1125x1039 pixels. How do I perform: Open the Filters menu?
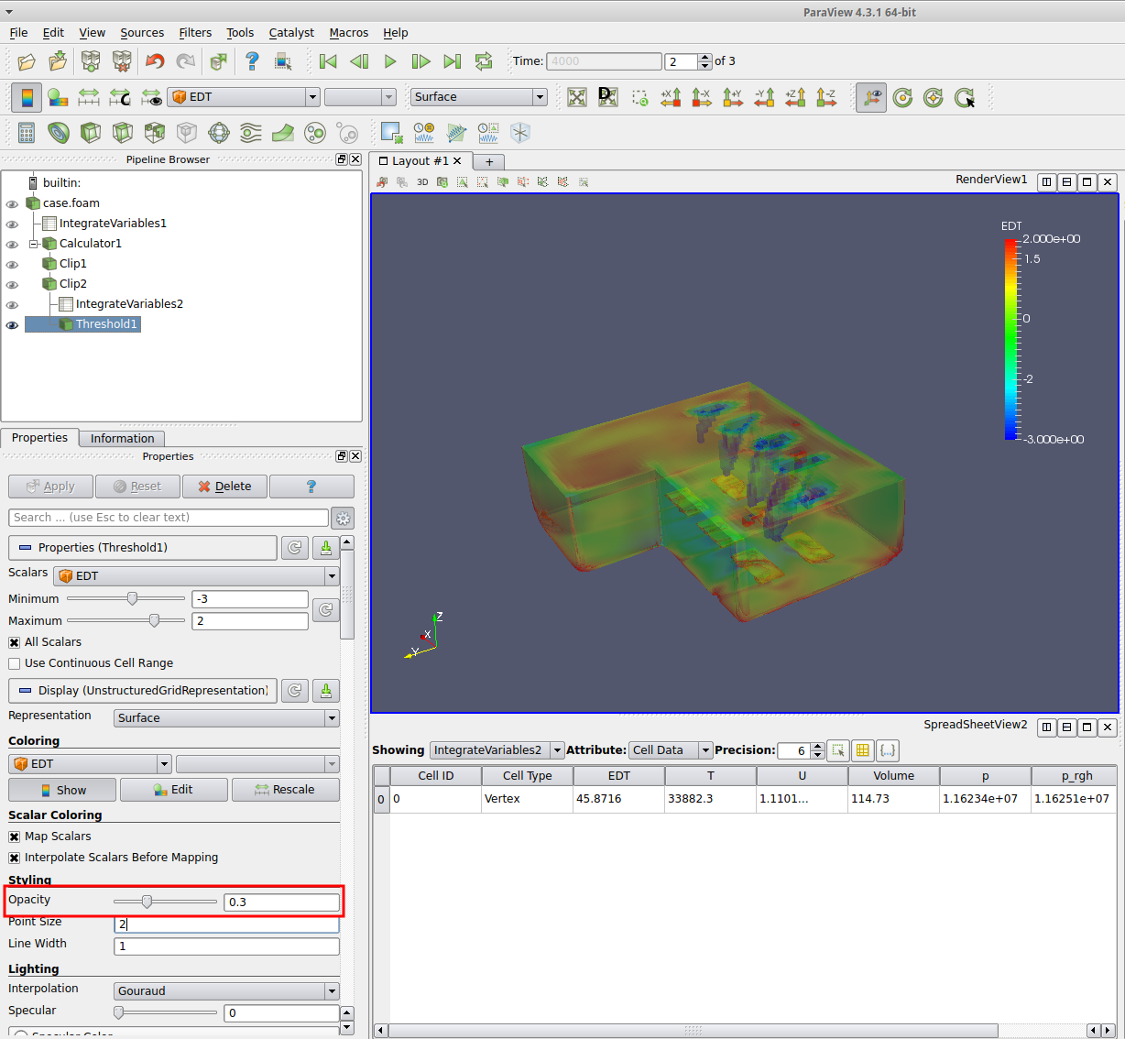click(195, 33)
